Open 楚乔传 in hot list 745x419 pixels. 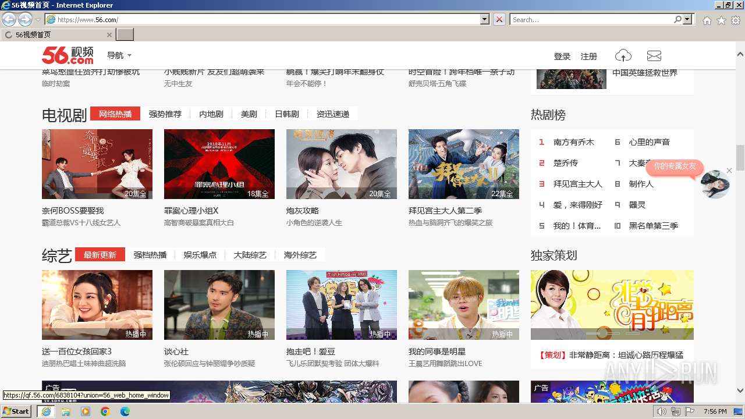click(x=566, y=163)
